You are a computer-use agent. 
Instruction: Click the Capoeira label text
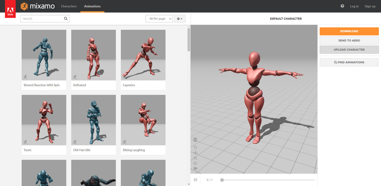[x=129, y=85]
